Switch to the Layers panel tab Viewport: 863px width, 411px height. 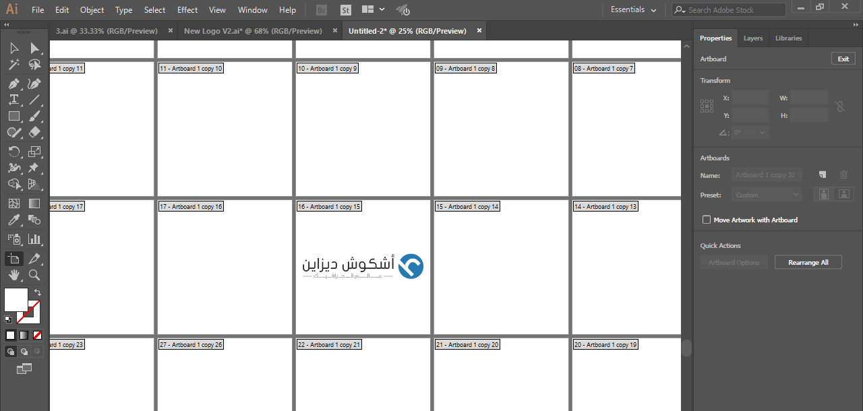click(753, 38)
